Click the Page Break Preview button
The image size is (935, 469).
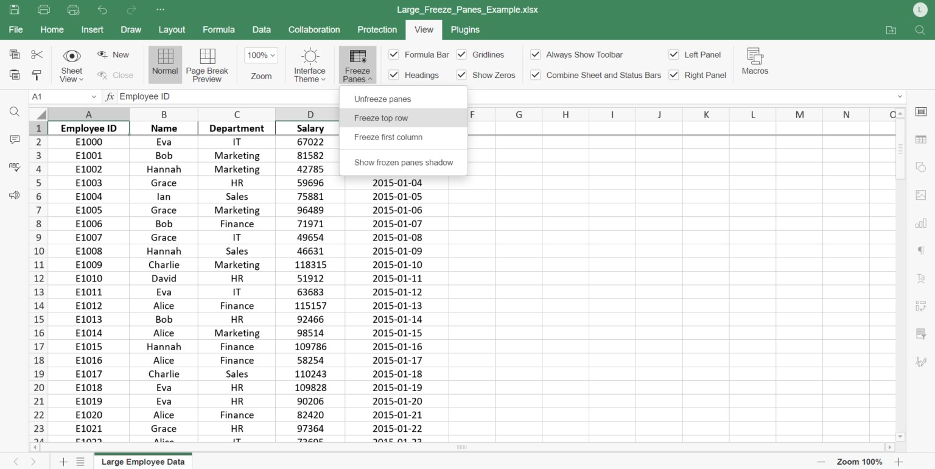tap(207, 64)
